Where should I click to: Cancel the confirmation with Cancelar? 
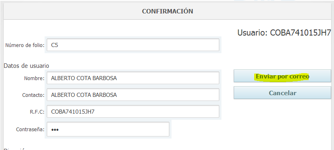click(x=282, y=93)
